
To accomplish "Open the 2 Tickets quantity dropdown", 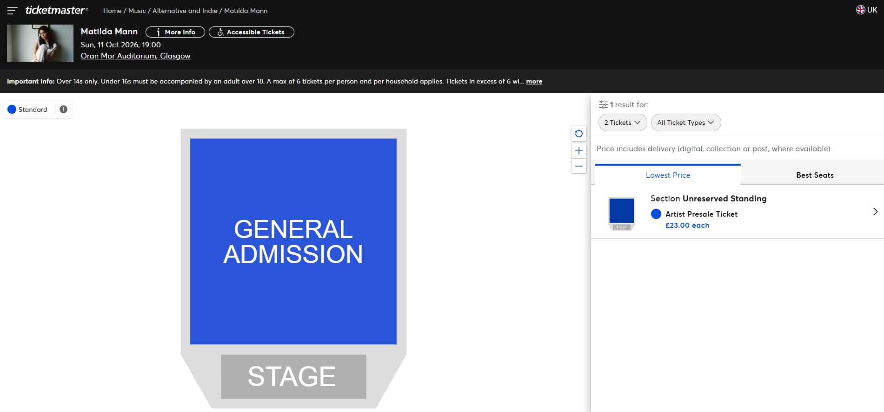I will click(x=622, y=122).
